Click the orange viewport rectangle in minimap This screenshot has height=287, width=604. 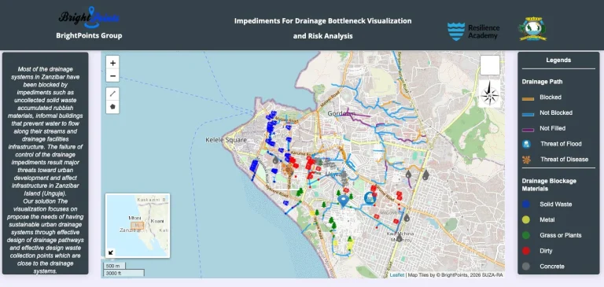tap(137, 226)
